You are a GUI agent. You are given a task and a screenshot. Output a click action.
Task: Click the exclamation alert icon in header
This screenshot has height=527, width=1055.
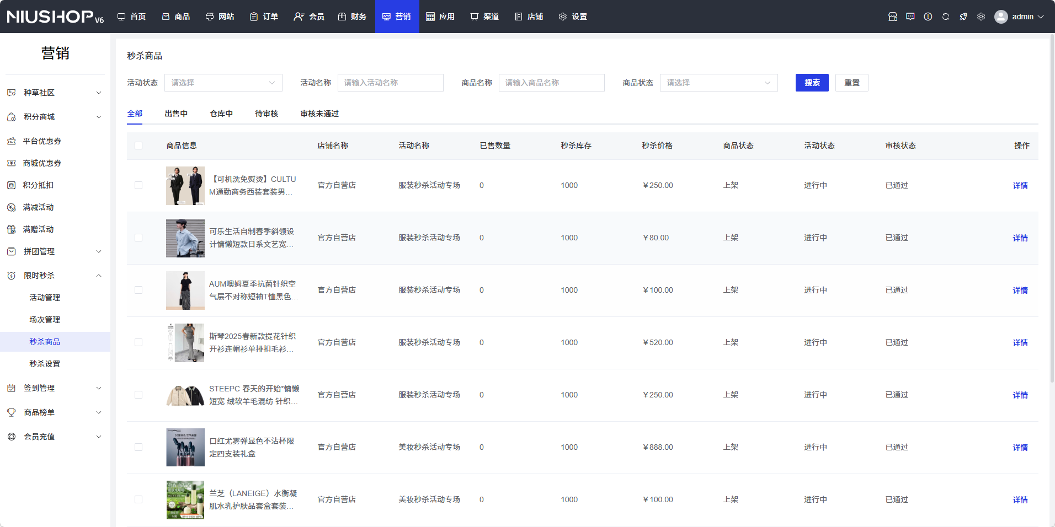(x=928, y=17)
